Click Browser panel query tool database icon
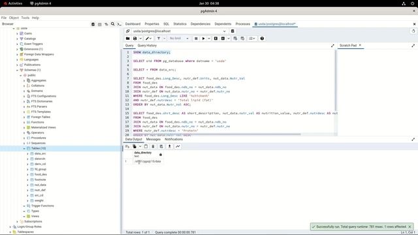The height and width of the screenshot is (235, 418). tap(93, 24)
